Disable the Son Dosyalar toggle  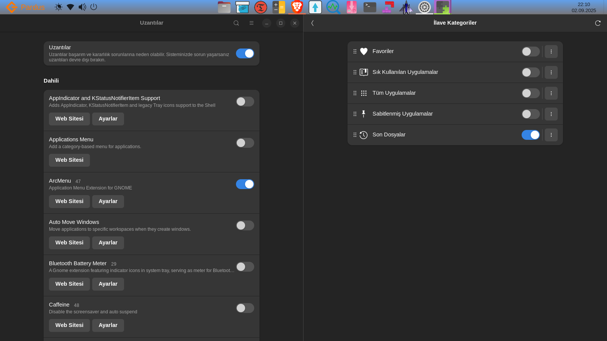tap(530, 135)
